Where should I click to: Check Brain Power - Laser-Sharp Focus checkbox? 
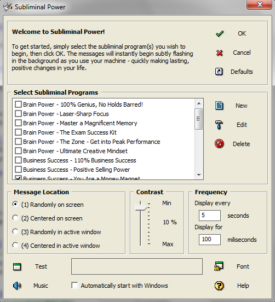18,114
